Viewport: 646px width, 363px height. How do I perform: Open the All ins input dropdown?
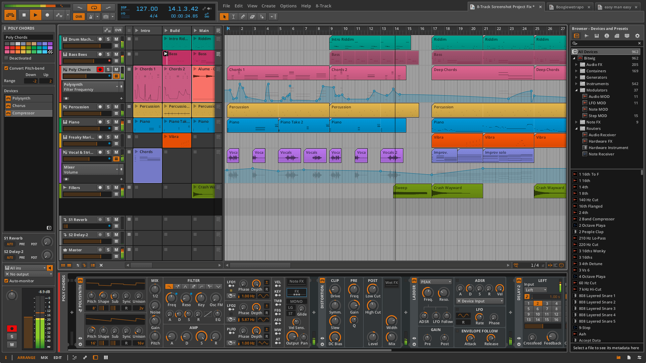25,268
